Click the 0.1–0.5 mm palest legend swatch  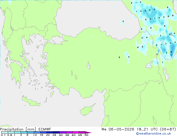click(5, 132)
